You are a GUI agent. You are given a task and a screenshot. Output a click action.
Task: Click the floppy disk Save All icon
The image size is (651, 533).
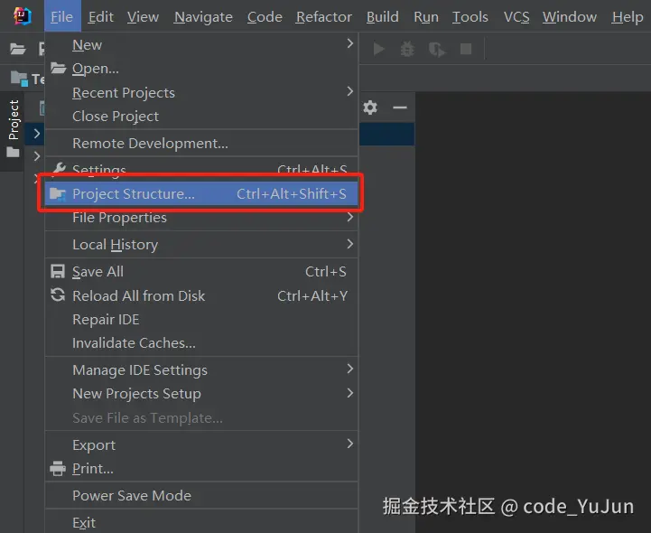(58, 272)
